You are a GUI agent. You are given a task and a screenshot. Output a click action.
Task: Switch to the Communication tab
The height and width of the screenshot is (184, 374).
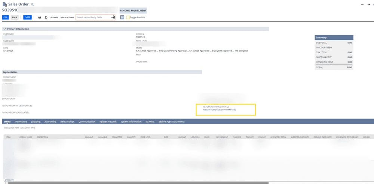(87, 121)
